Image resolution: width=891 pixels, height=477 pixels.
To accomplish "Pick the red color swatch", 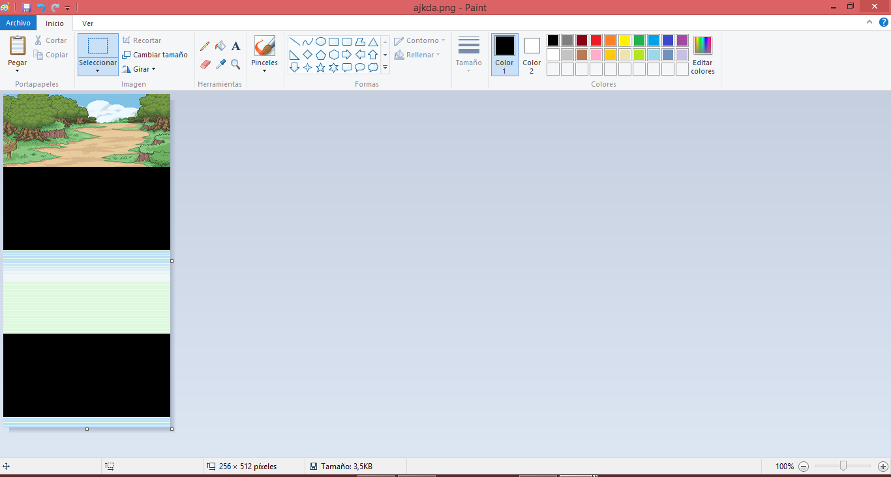I will click(596, 40).
